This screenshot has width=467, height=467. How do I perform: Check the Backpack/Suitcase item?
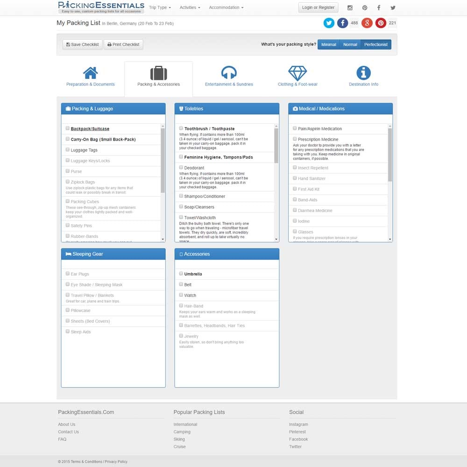click(x=68, y=128)
